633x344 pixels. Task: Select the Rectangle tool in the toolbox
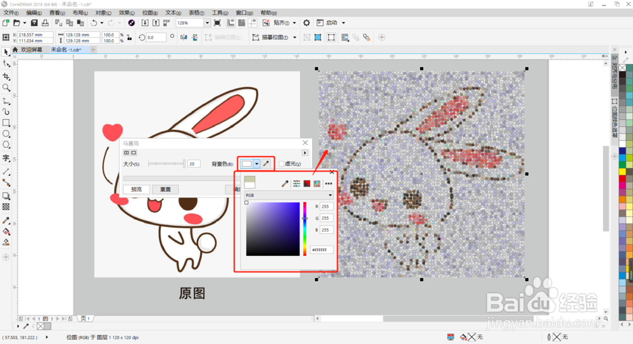pos(6,122)
